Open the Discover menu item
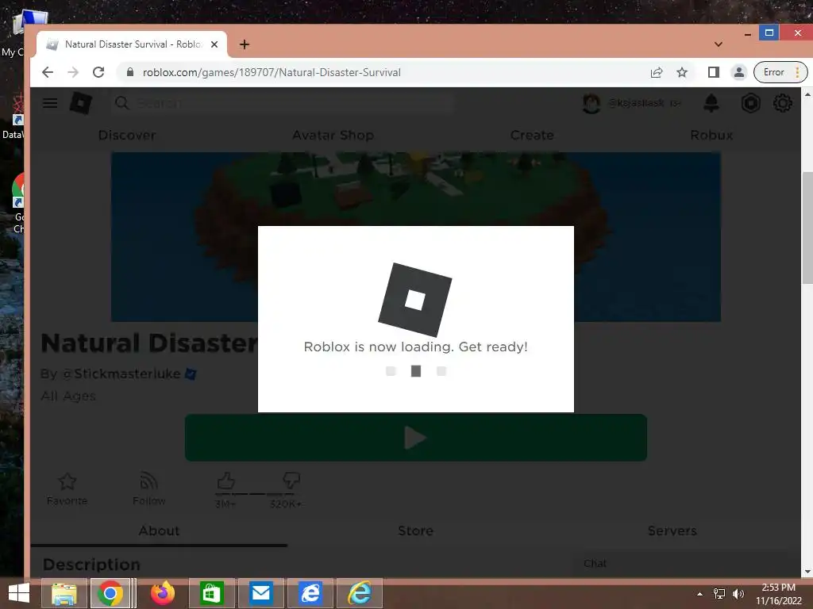 127,135
